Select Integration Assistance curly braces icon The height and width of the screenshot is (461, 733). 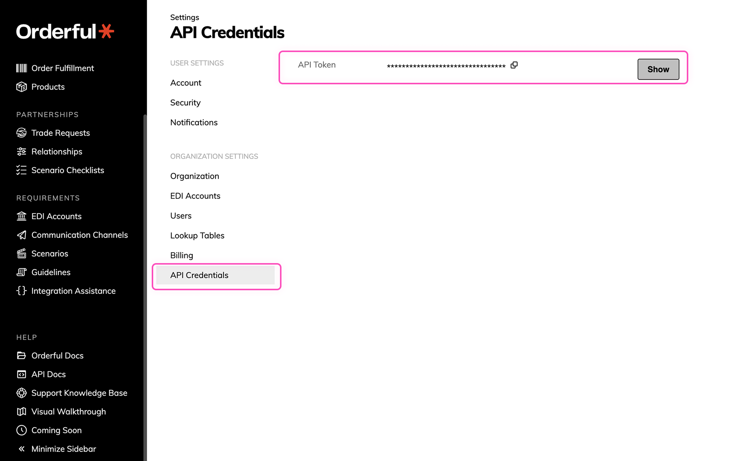(x=22, y=291)
